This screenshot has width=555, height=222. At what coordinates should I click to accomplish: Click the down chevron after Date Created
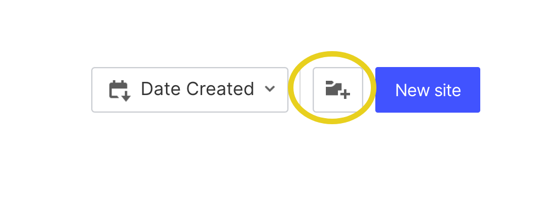[270, 89]
